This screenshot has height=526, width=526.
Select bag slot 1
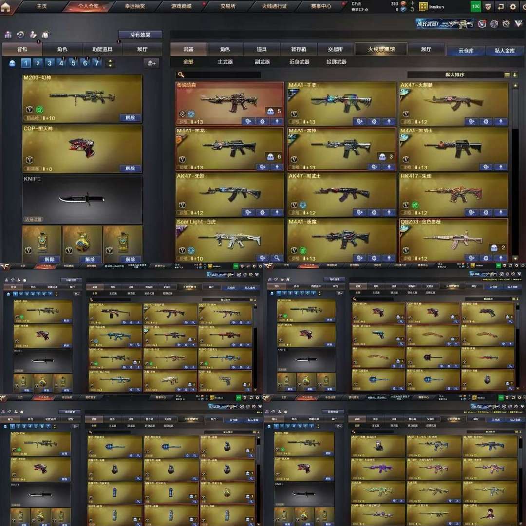coord(26,63)
